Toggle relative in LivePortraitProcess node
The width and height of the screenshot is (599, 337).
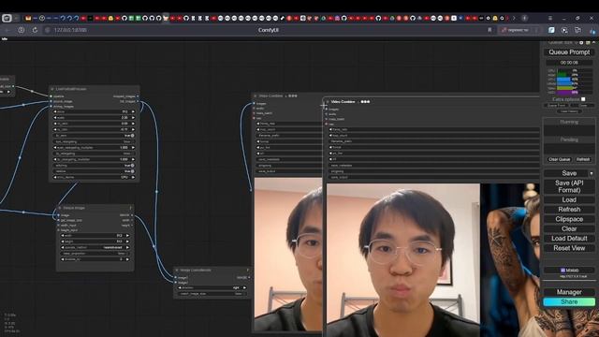coord(94,171)
